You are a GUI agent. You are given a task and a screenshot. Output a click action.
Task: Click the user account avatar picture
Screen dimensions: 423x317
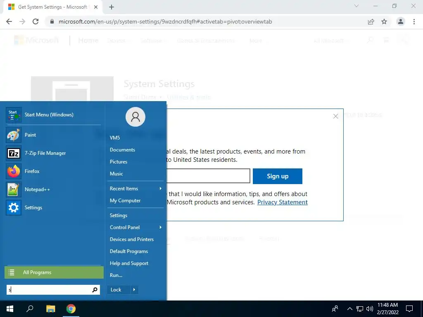point(135,117)
